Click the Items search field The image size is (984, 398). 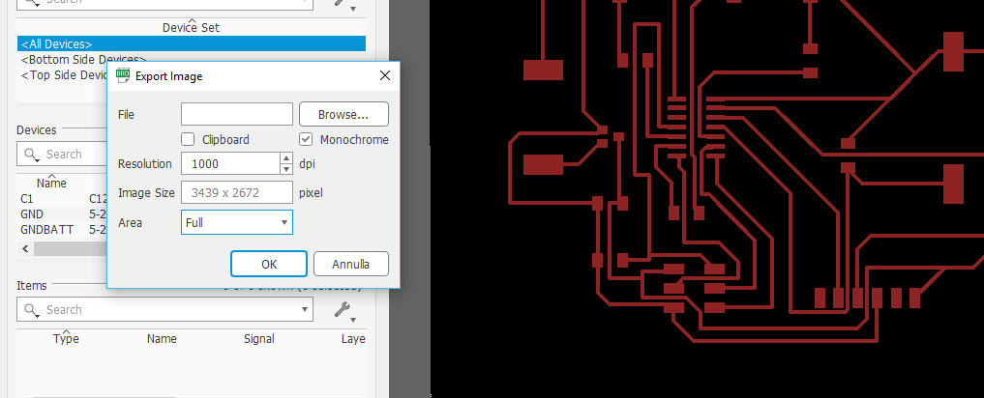(x=164, y=310)
